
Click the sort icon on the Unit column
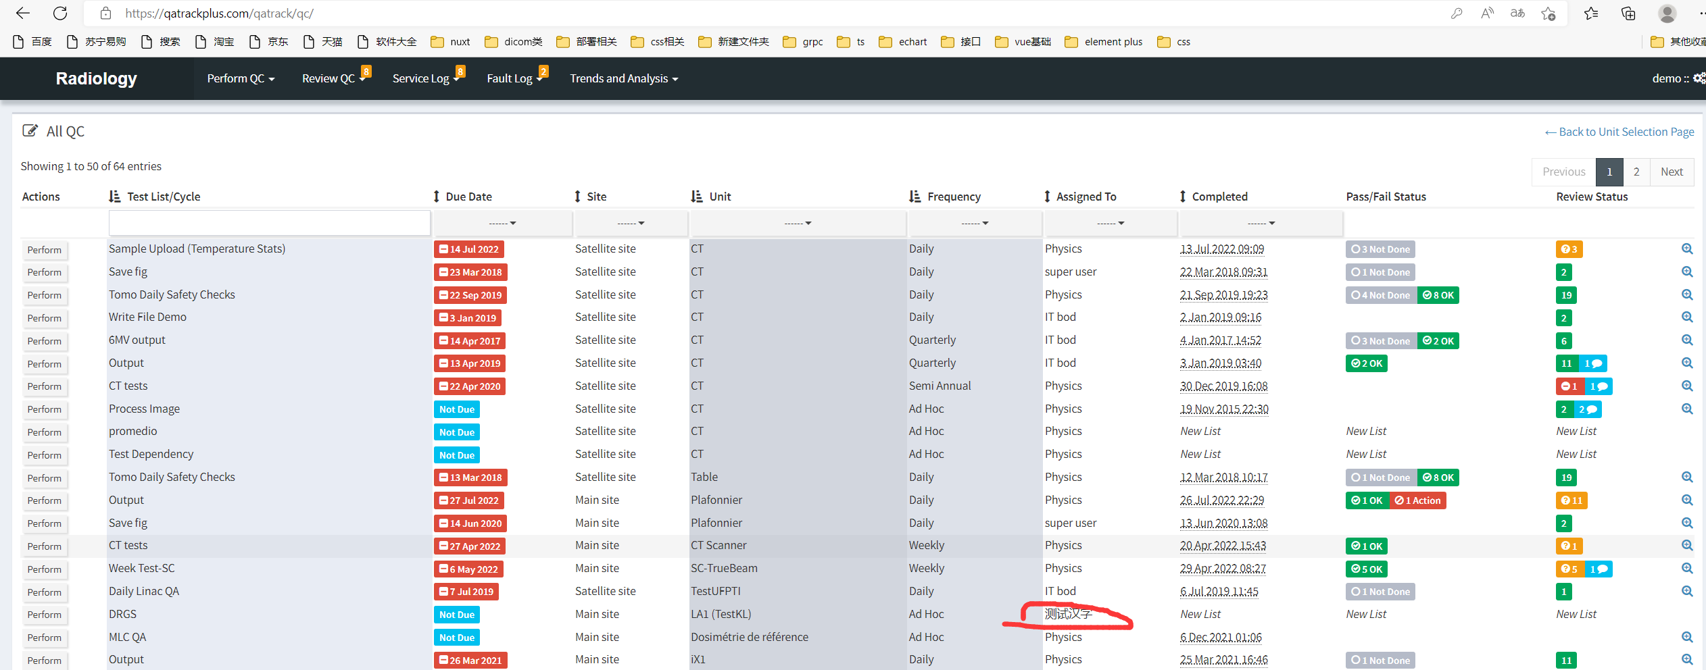(697, 196)
